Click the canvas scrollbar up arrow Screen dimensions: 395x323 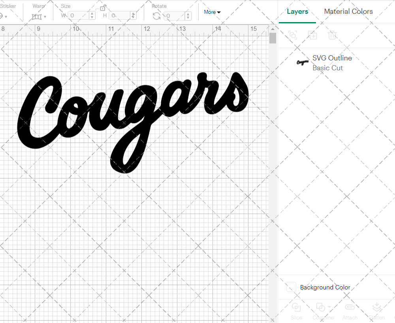click(x=273, y=29)
